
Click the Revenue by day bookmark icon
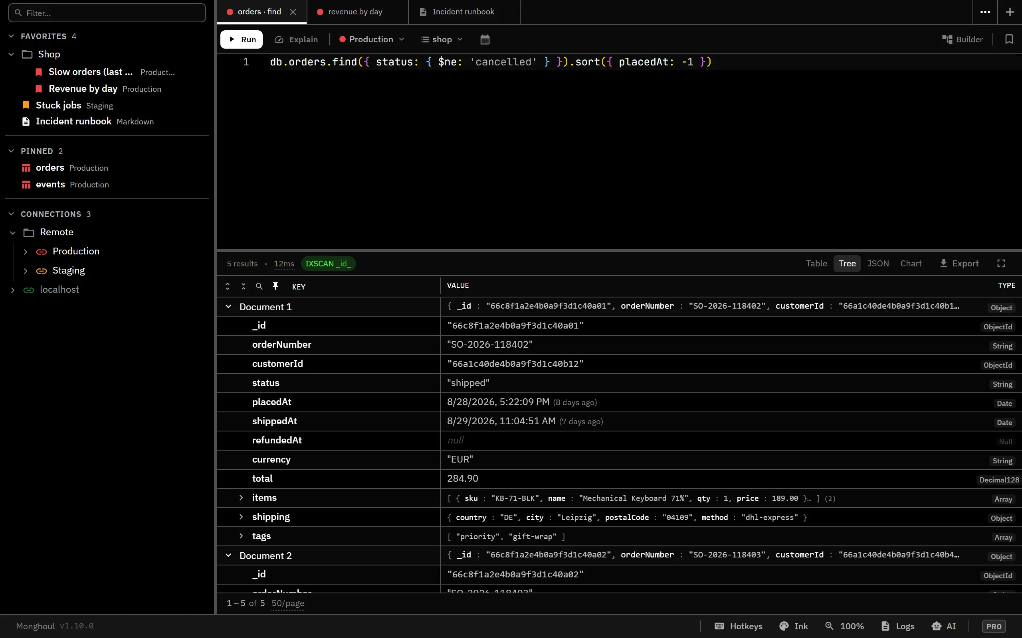pyautogui.click(x=39, y=89)
